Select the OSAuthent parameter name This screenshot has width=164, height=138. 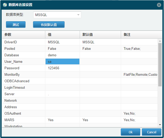click(13, 113)
